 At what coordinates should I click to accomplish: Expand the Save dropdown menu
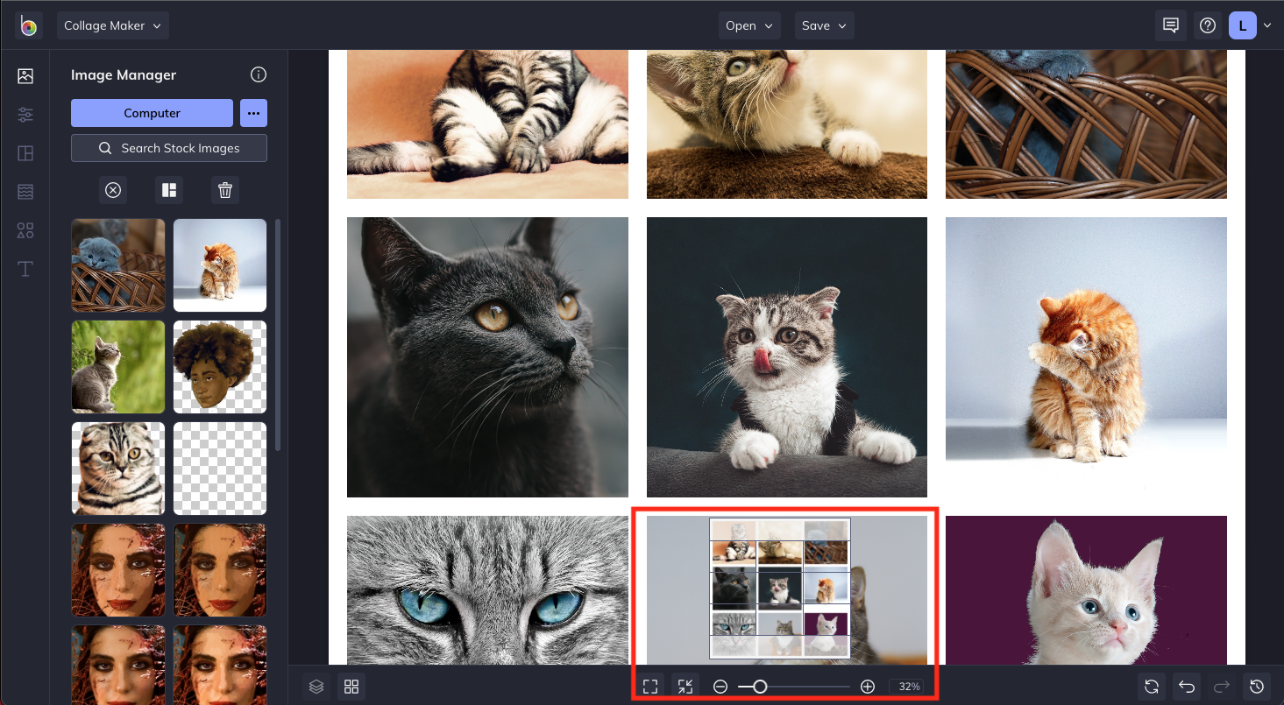[824, 25]
